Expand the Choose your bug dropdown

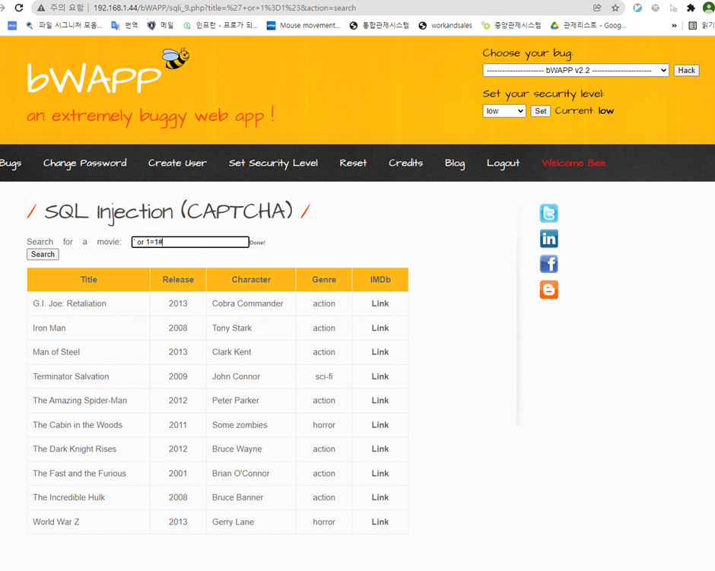[x=576, y=70]
